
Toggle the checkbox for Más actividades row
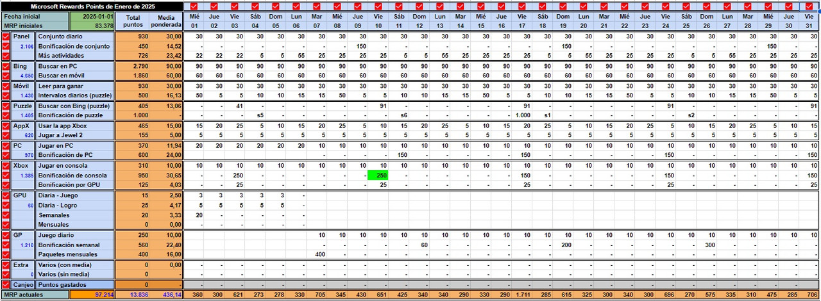[x=6, y=56]
